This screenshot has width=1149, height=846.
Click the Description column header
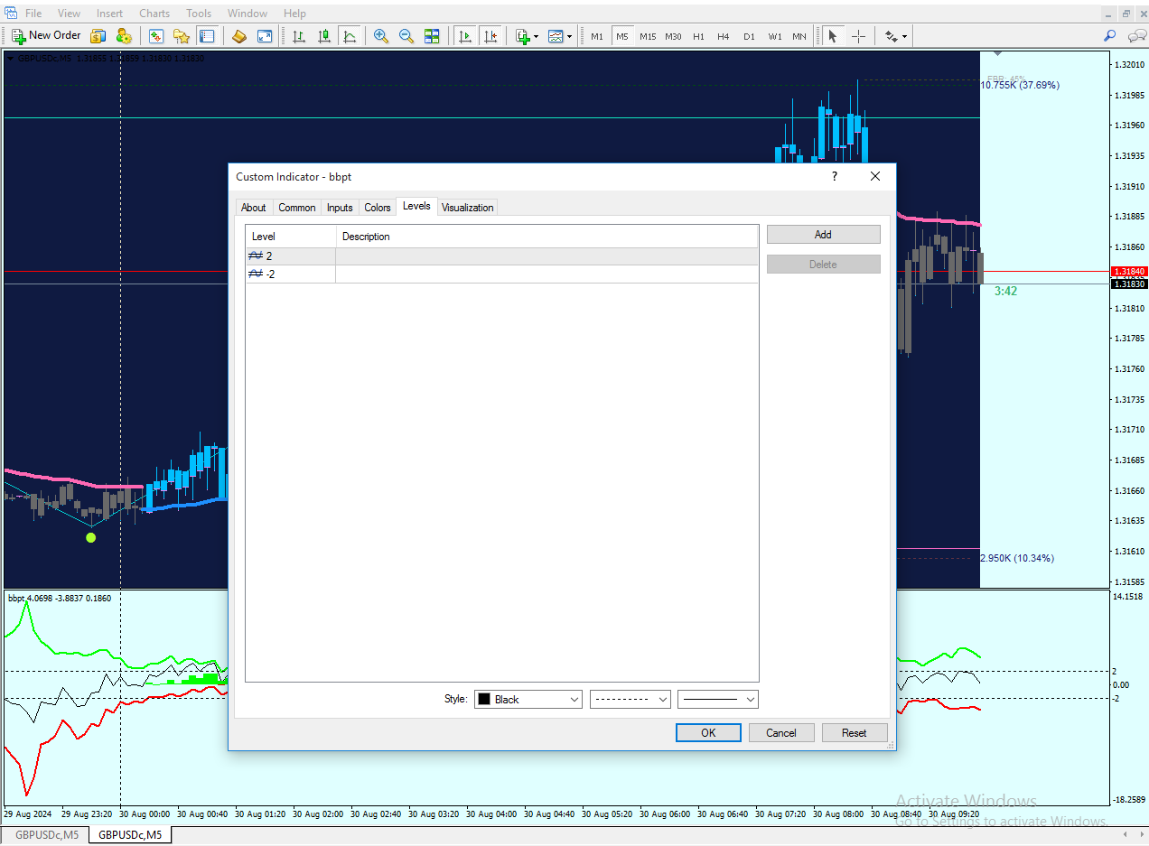547,237
